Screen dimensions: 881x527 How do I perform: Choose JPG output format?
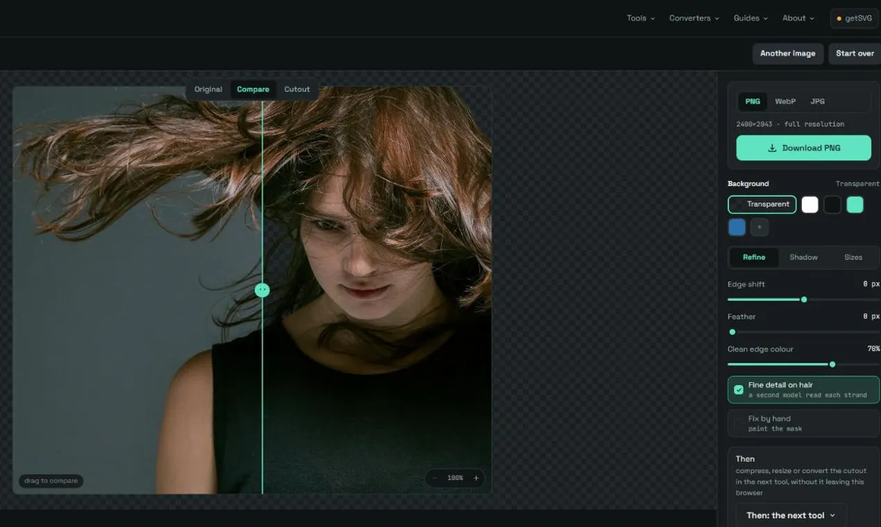pyautogui.click(x=818, y=101)
